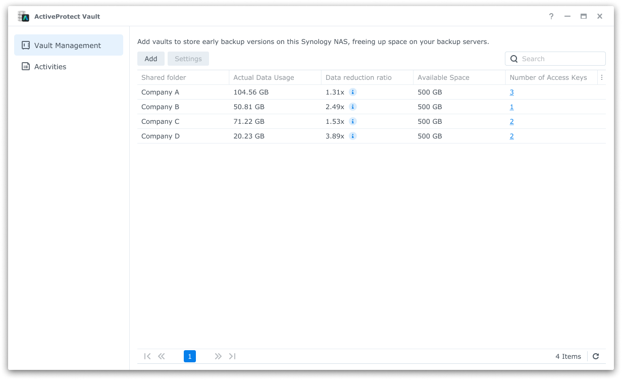Viewport: 622px width, 380px height.
Task: Jump to the next pages double arrow
Action: [x=218, y=356]
